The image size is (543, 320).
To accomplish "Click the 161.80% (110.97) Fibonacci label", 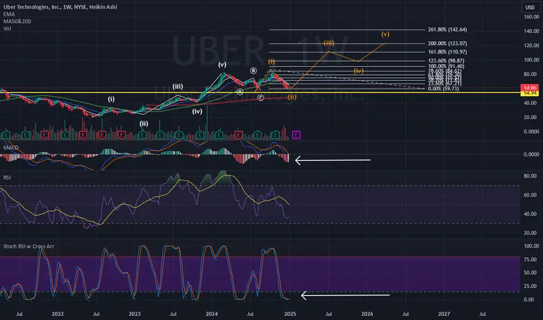I will coord(447,52).
